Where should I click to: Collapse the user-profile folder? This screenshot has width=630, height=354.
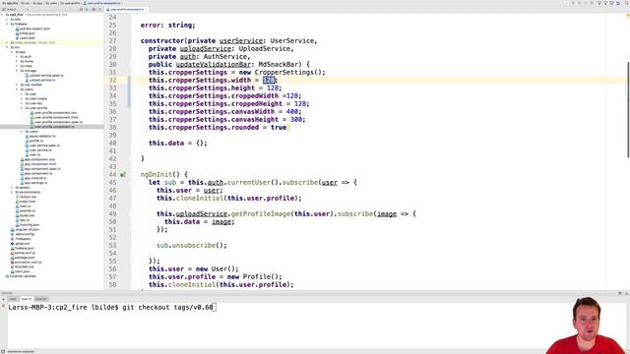click(x=22, y=108)
